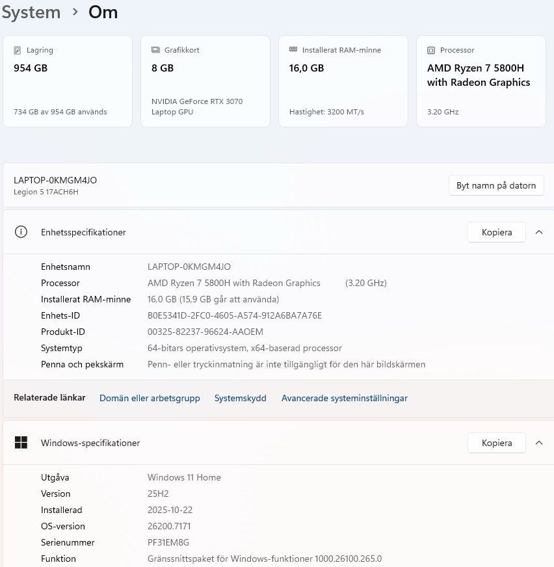Viewport: 554px width, 567px height.
Task: Click the Enhetsspecifikationer section header
Action: click(83, 232)
